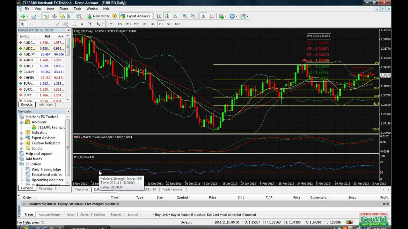
Task: Expand the Indicators tree node
Action: 22,133
